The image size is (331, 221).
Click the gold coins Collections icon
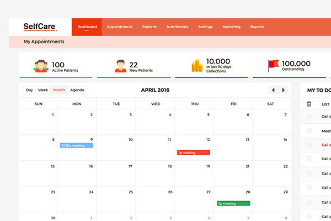click(197, 66)
